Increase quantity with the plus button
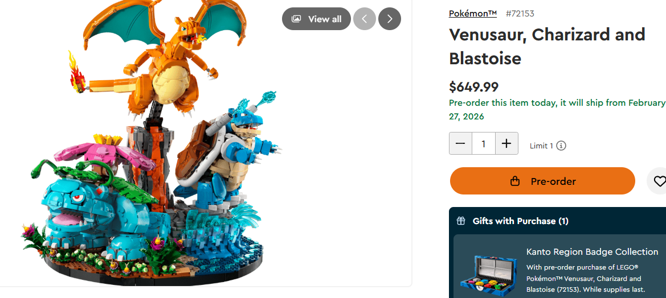 click(x=506, y=143)
